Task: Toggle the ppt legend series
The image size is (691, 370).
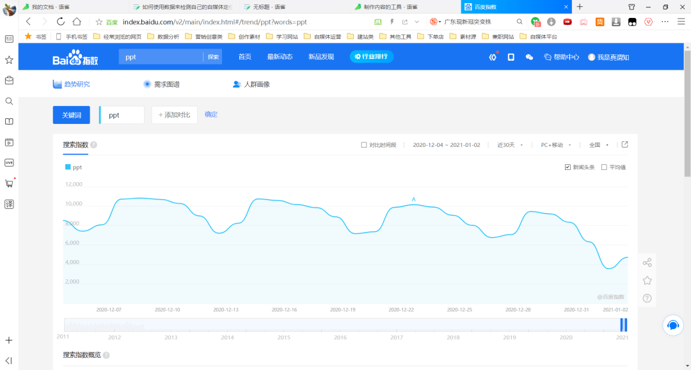Action: point(73,167)
